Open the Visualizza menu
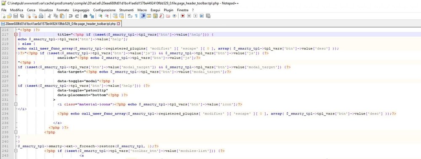 point(46,10)
